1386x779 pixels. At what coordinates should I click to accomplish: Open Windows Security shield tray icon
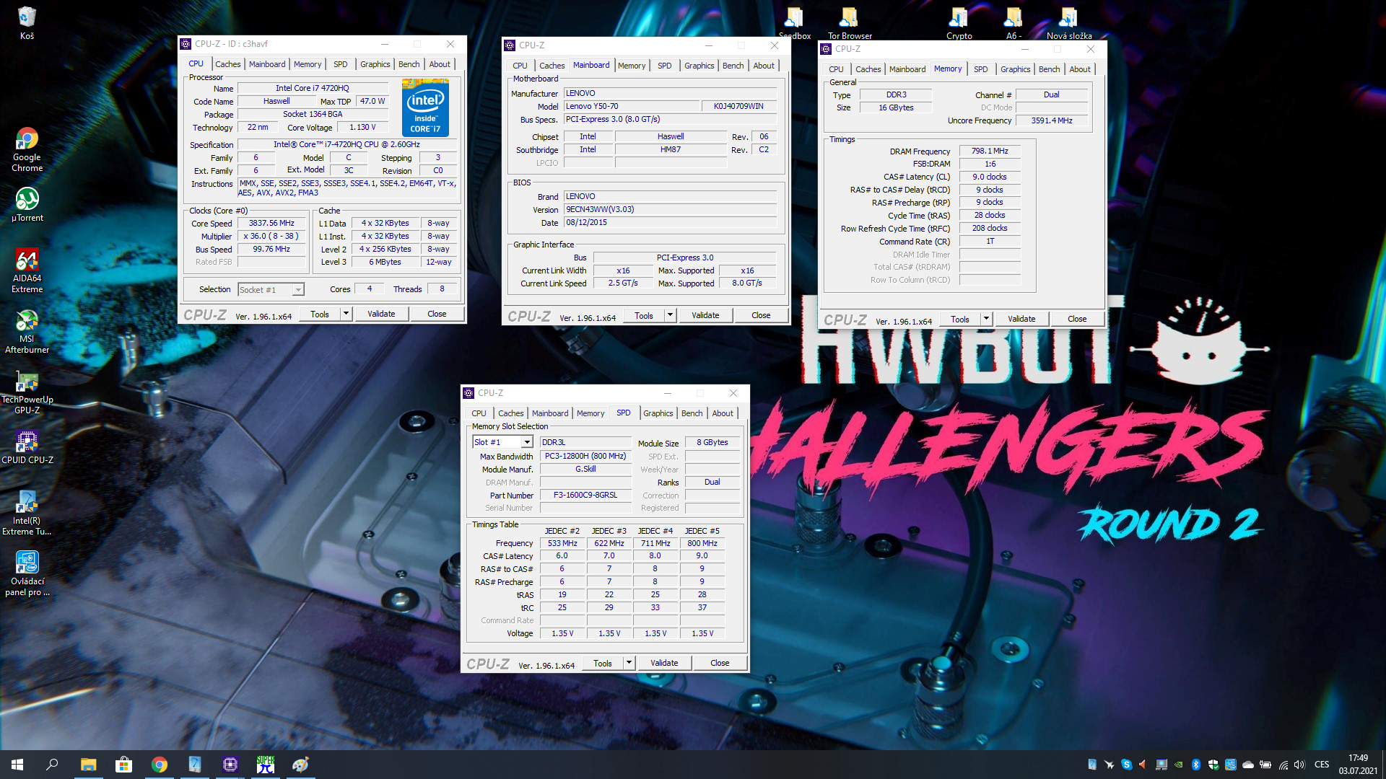point(1213,765)
